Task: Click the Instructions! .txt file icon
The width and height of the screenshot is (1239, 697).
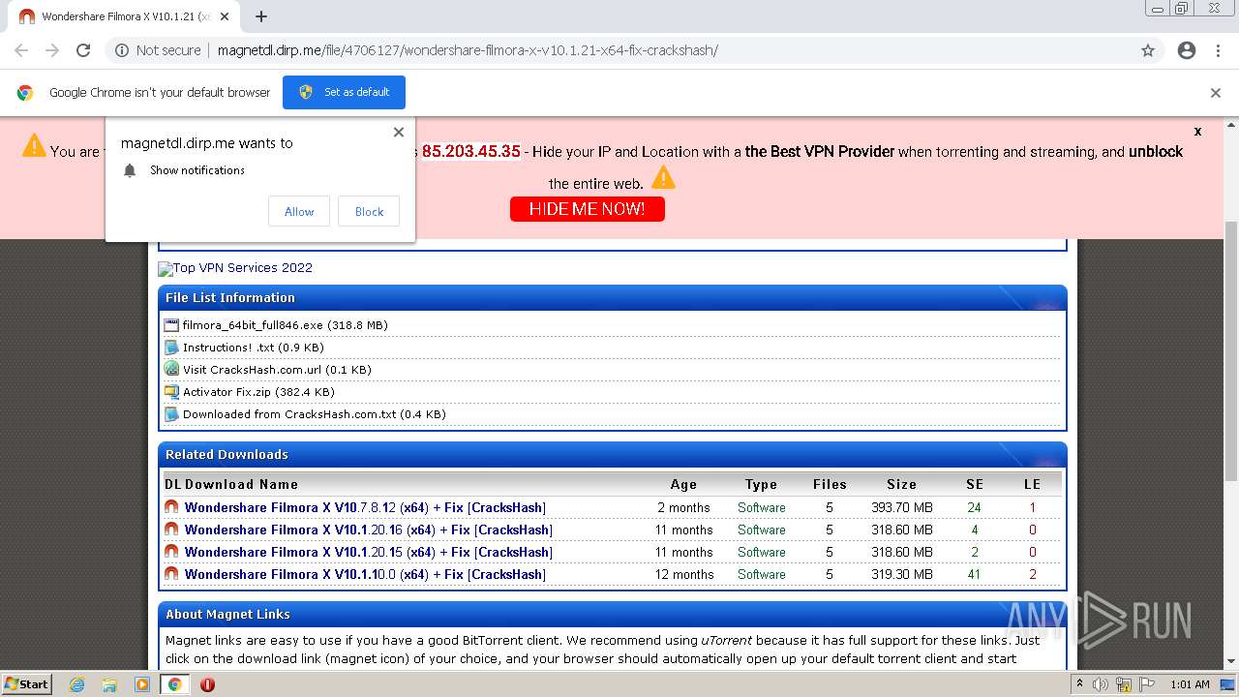Action: coord(172,348)
